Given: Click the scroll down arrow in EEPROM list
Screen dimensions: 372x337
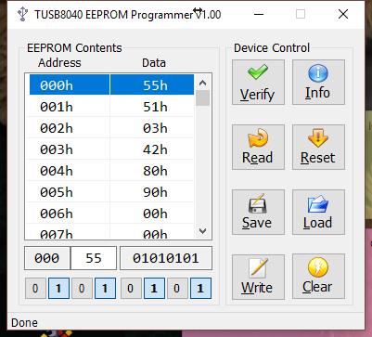Looking at the screenshot, I should tap(203, 231).
